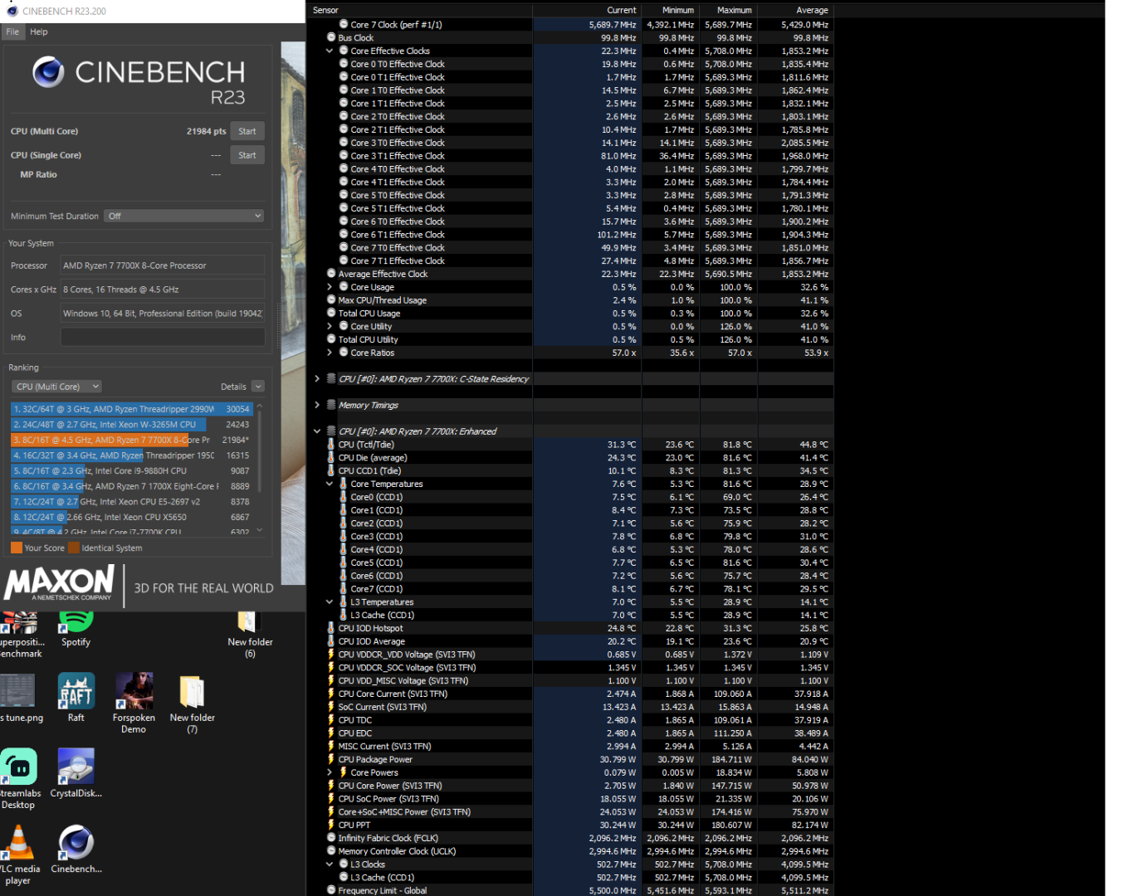
Task: Select the New folder (7) desktop icon
Action: [192, 704]
